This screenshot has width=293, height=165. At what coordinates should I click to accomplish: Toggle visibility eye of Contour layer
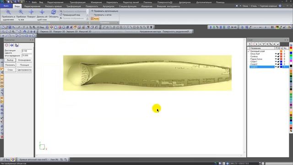coord(276,56)
